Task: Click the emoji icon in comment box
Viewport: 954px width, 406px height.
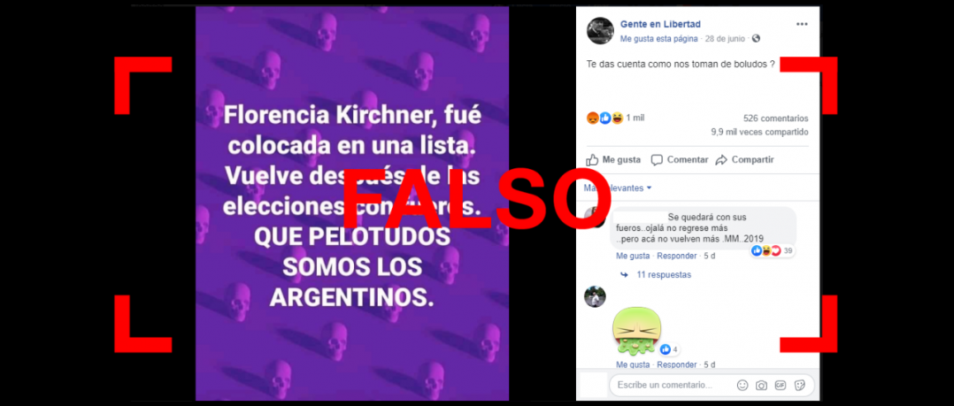Action: (742, 386)
